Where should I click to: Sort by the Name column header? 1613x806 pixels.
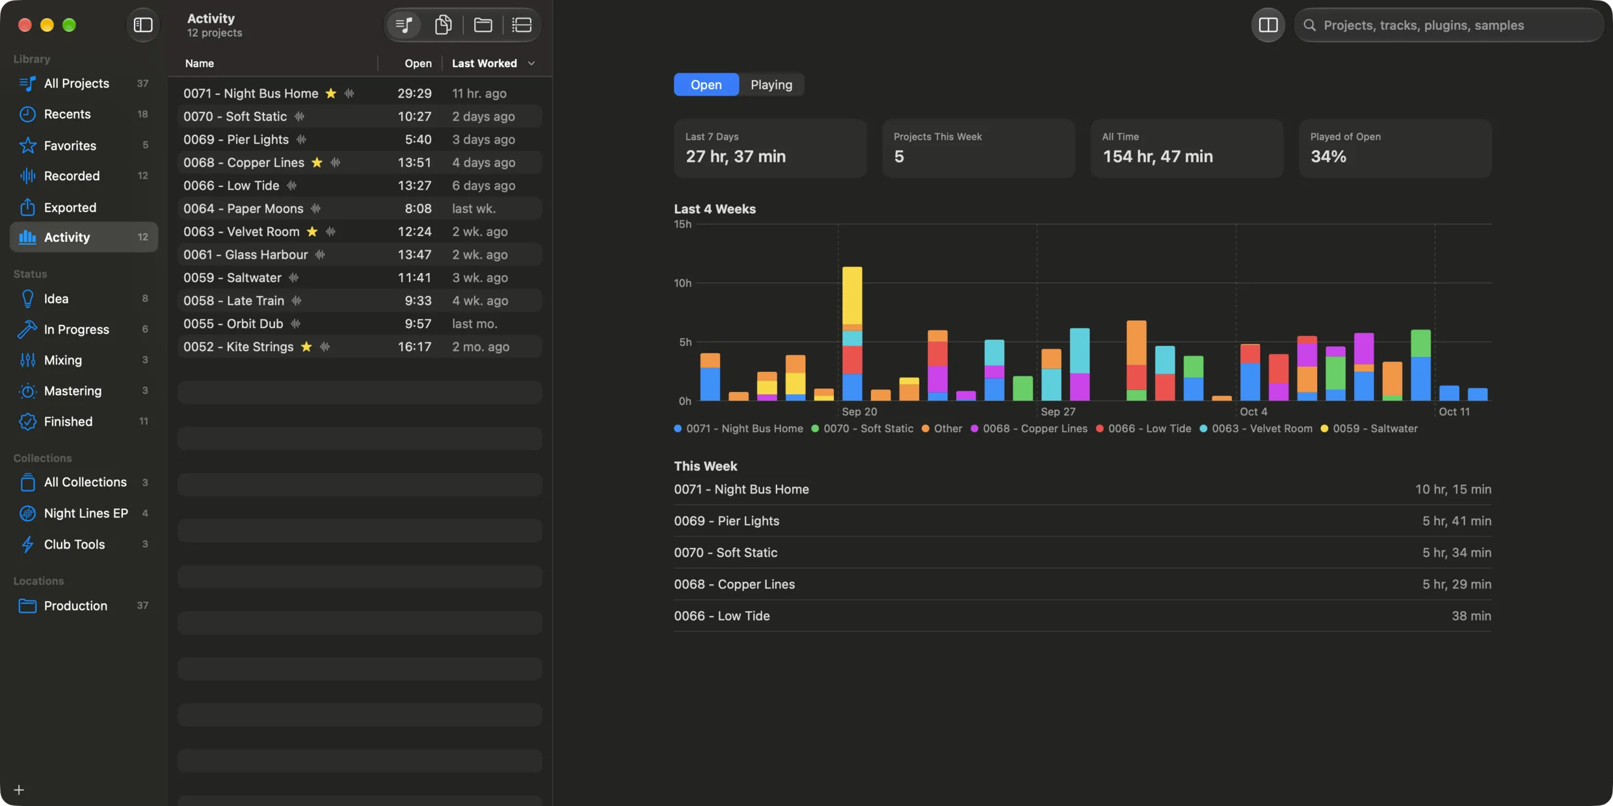pyautogui.click(x=199, y=64)
